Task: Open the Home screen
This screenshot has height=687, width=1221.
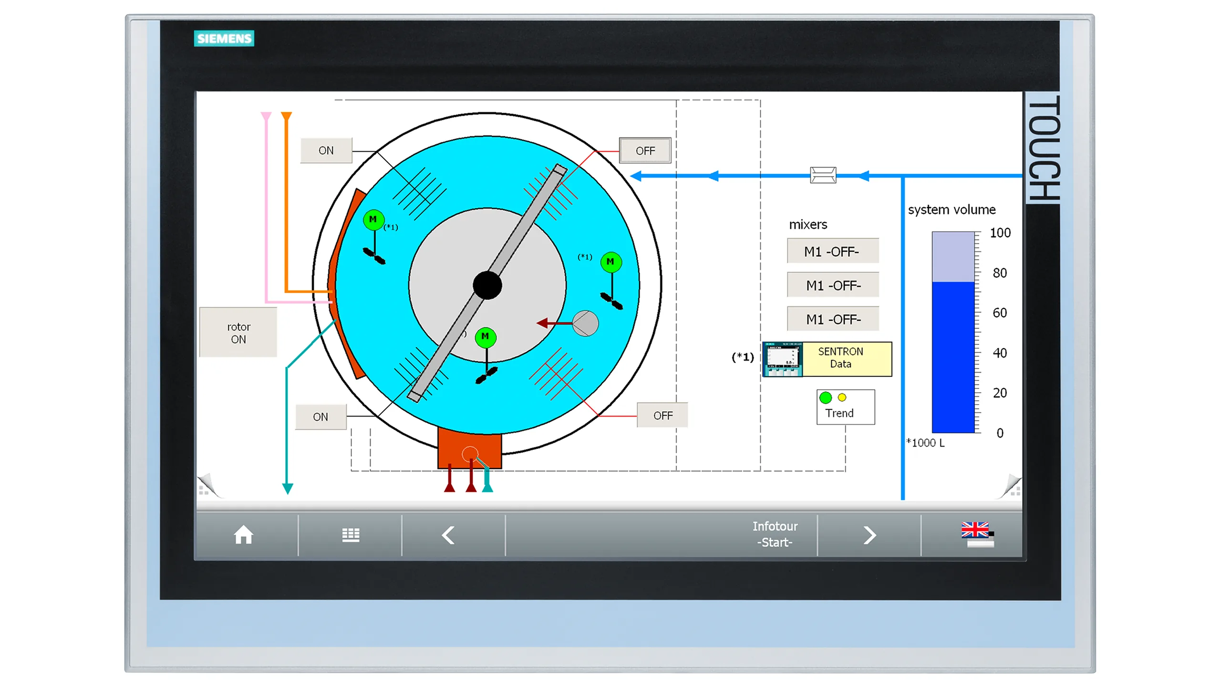Action: [244, 535]
